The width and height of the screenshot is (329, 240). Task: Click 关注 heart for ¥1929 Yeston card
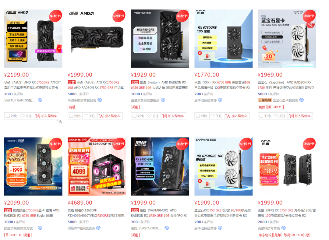[153, 116]
